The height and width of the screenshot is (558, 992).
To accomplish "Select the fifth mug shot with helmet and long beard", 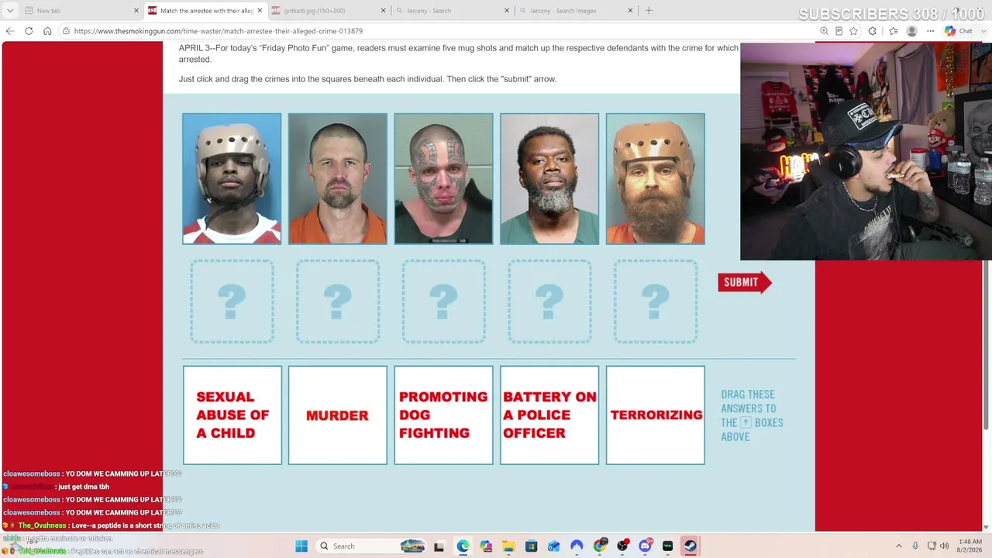I will click(x=656, y=179).
